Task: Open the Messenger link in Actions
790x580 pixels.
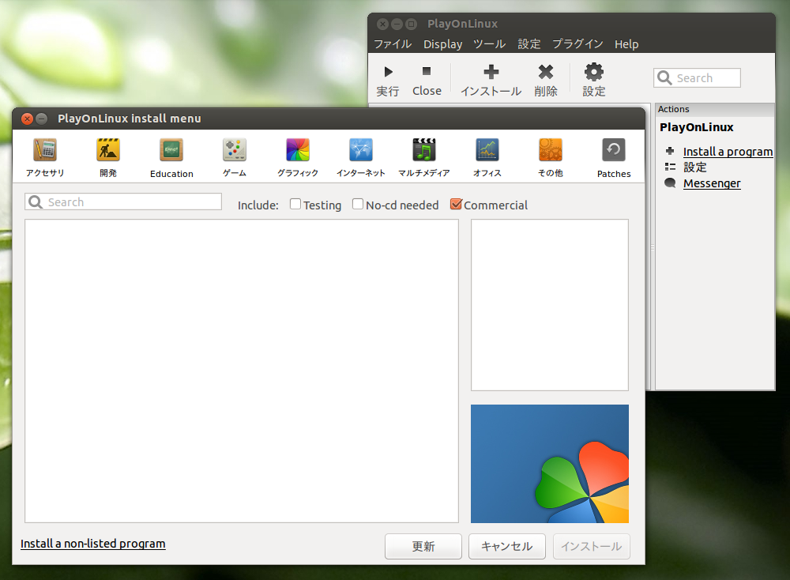Action: (712, 183)
